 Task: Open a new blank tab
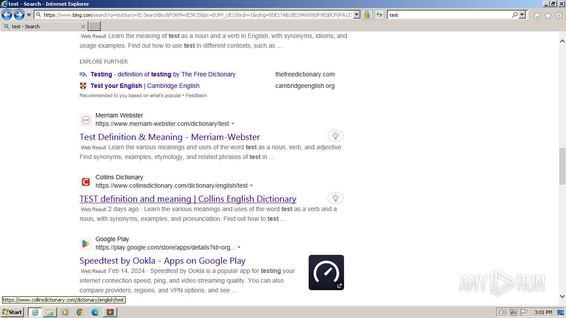point(95,26)
